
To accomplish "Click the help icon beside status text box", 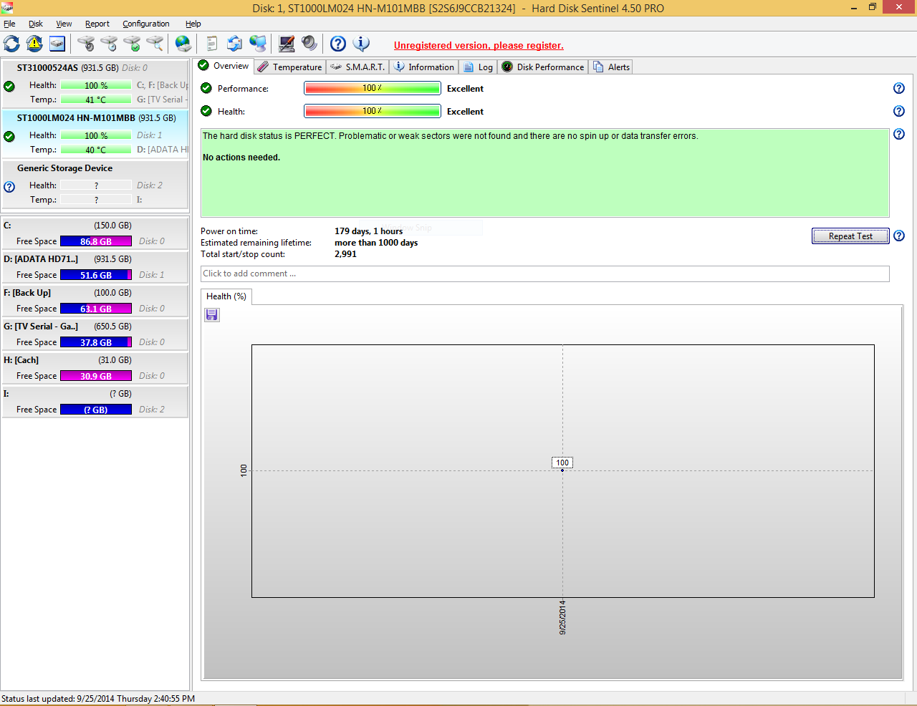I will pos(899,134).
